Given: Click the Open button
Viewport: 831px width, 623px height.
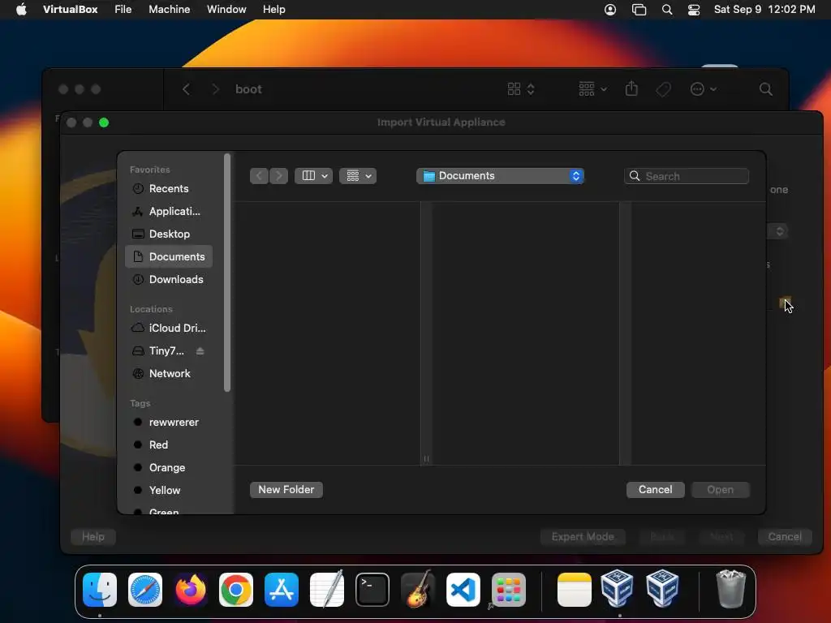Looking at the screenshot, I should [x=721, y=489].
